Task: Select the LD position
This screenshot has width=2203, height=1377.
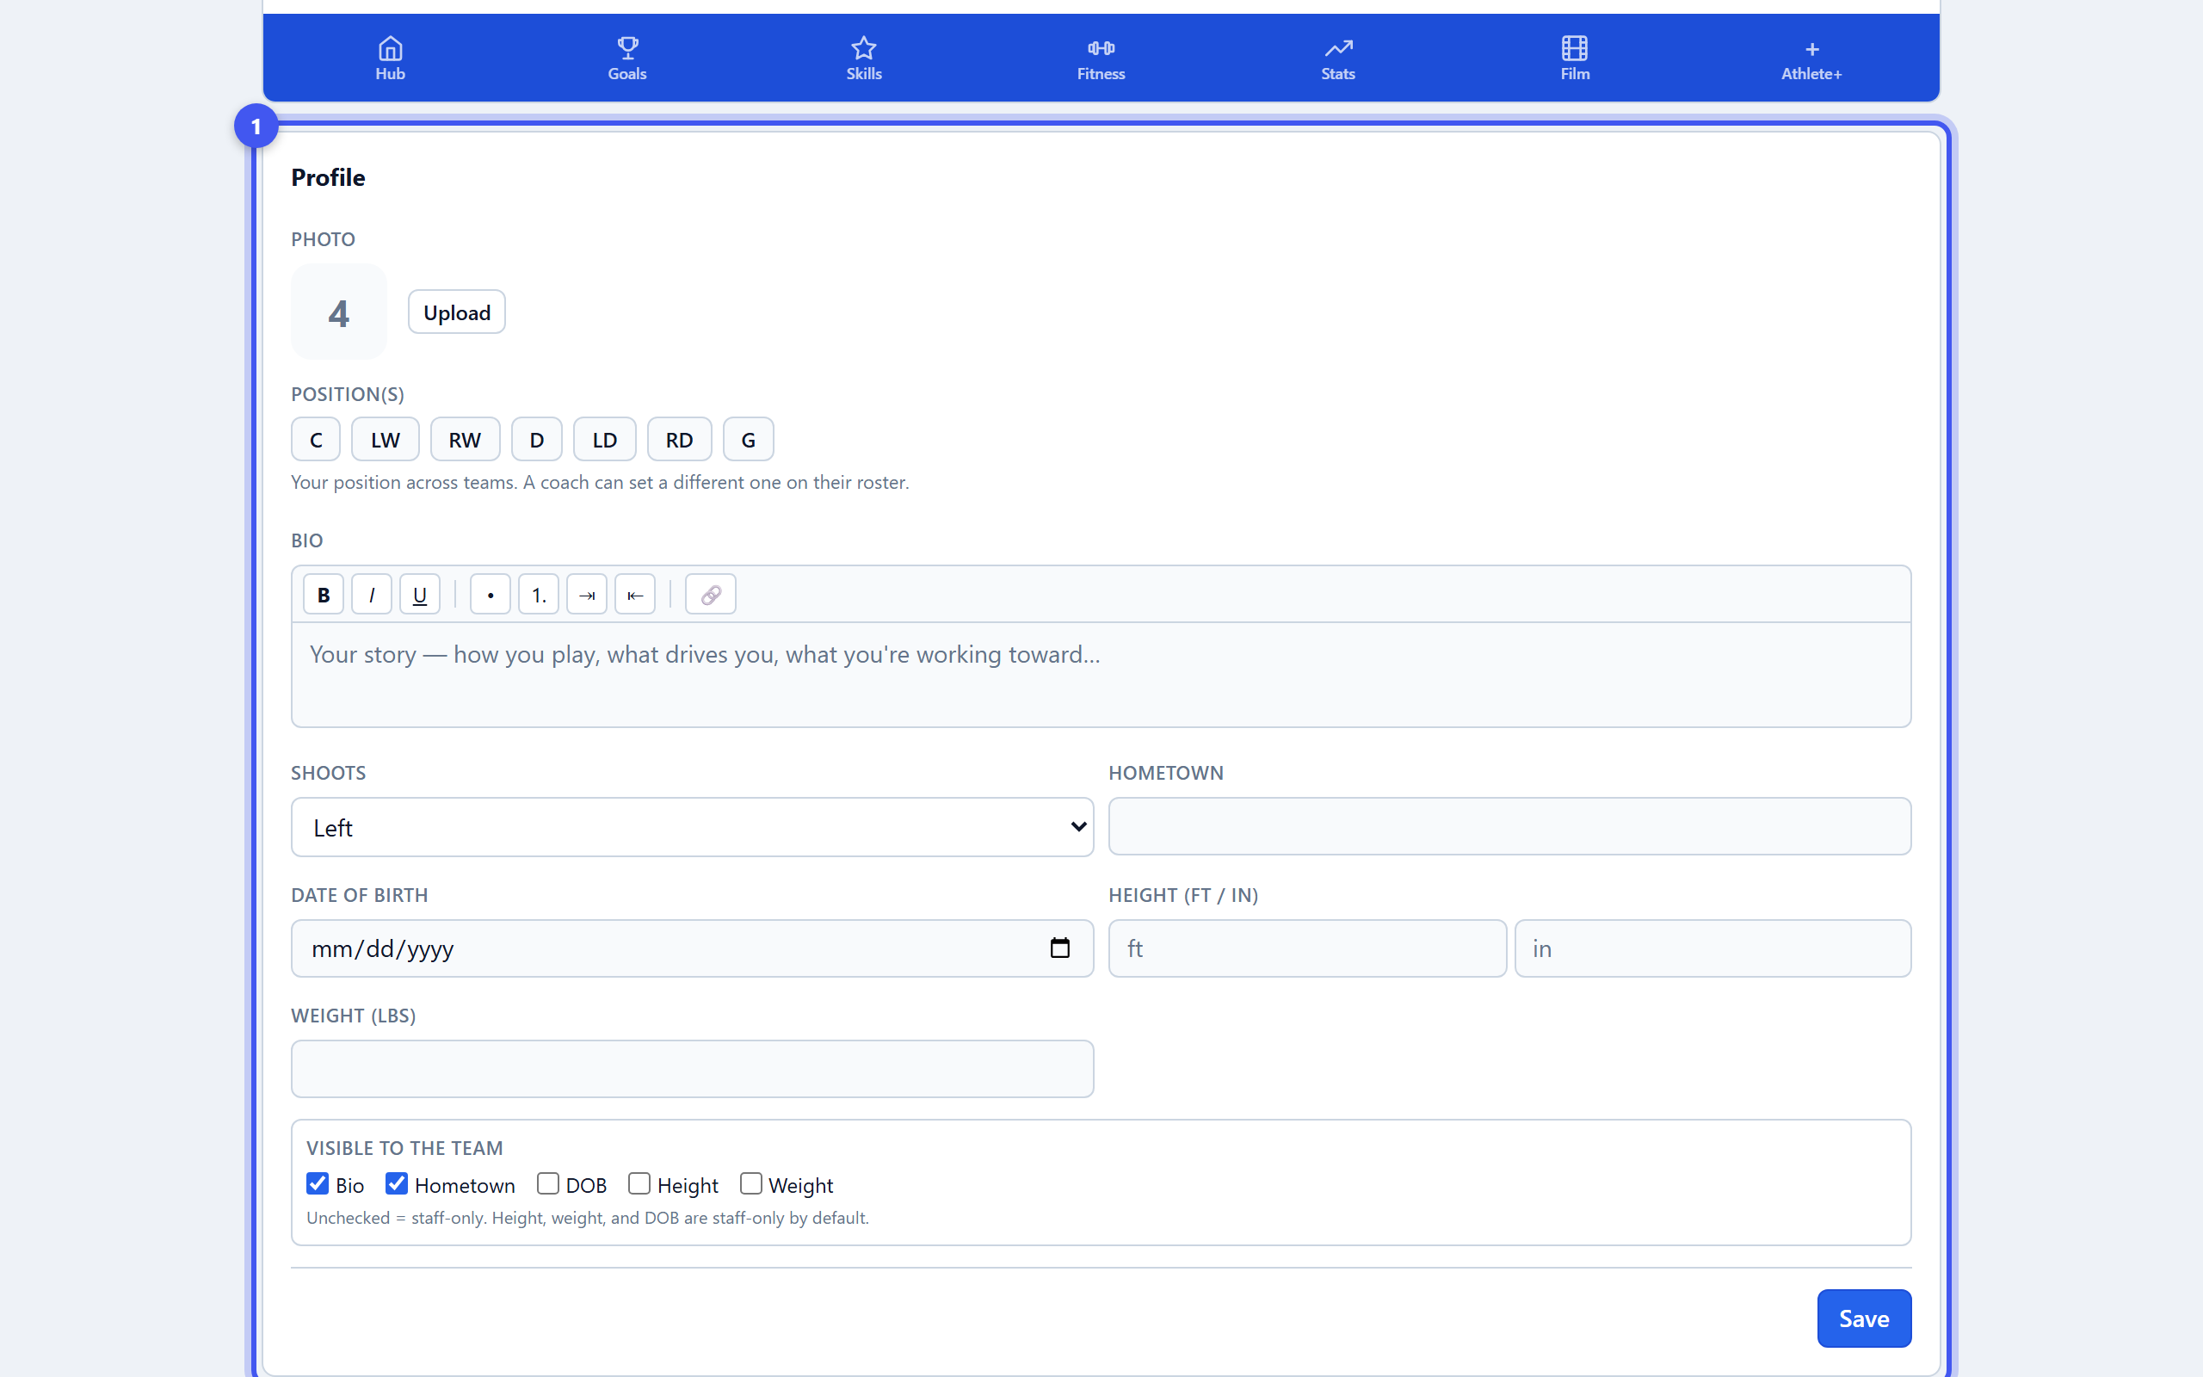Action: pyautogui.click(x=604, y=440)
